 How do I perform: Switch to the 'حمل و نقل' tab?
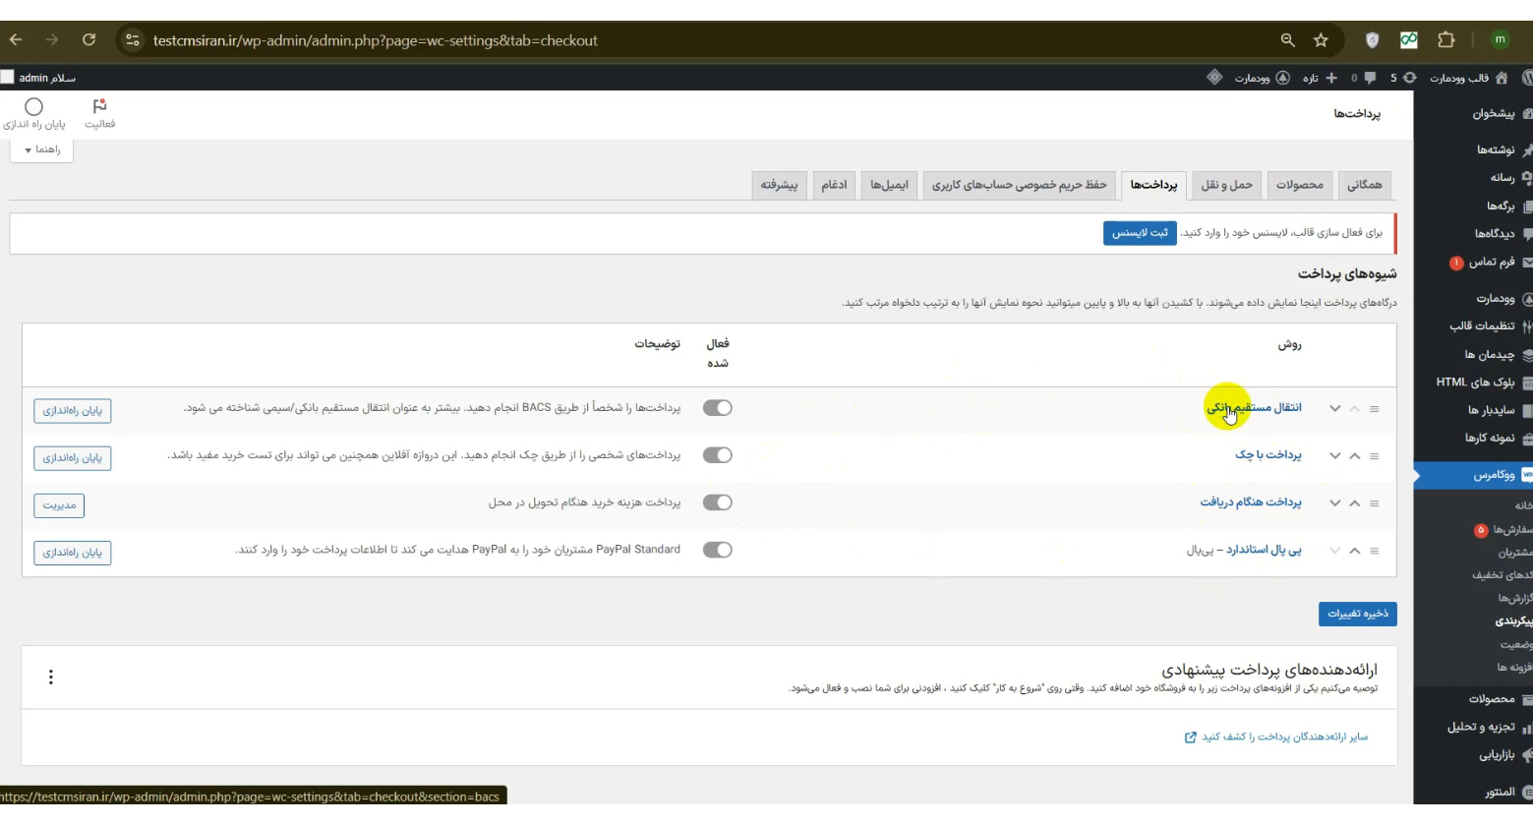(x=1226, y=185)
